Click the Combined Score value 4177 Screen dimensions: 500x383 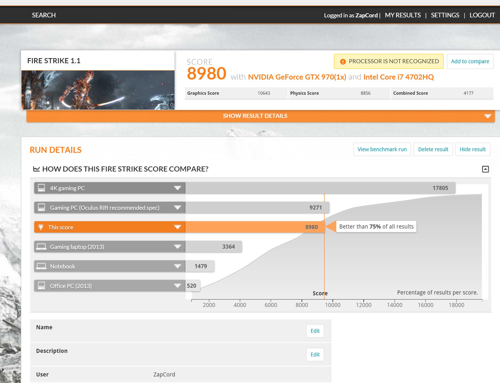[468, 93]
